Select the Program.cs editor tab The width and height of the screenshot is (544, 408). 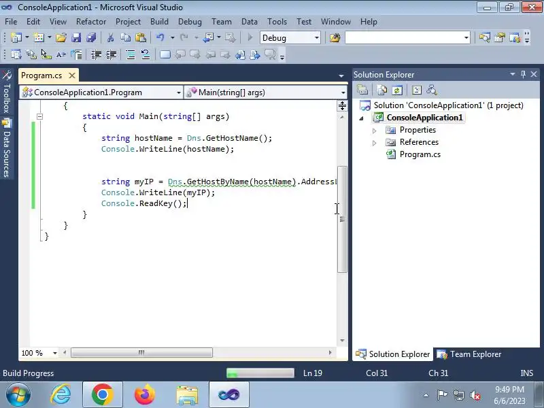[x=41, y=75]
